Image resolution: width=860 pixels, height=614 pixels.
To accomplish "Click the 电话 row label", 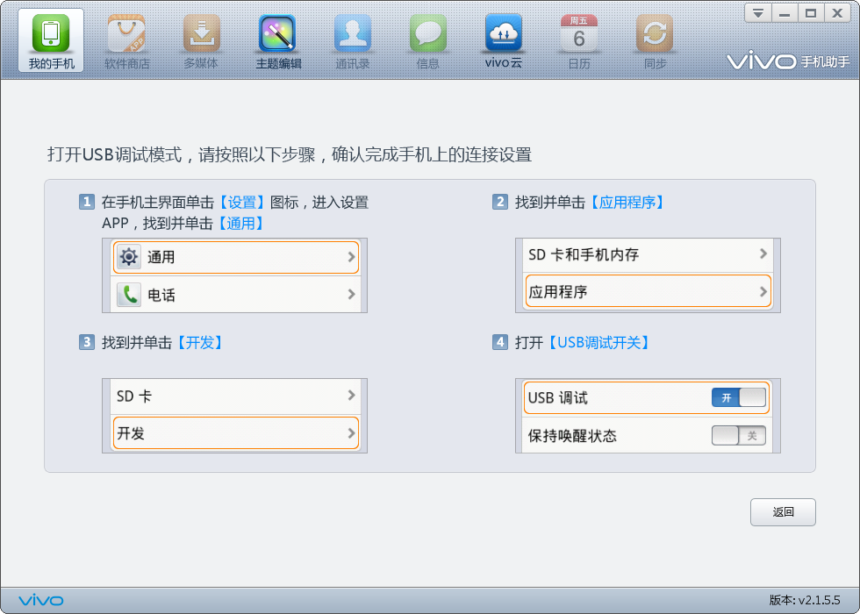I will coord(161,295).
